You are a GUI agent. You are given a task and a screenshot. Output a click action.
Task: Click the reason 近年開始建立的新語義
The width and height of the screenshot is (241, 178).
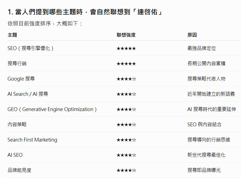(x=211, y=94)
